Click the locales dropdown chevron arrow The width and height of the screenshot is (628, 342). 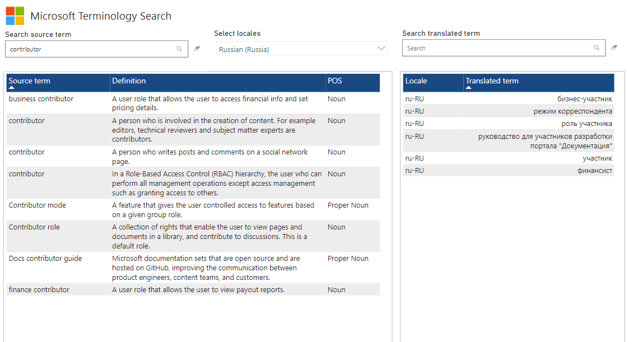click(382, 48)
